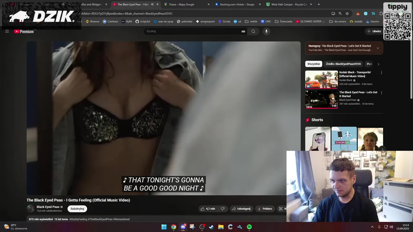Mute the Black Eyed Peas tab audio icon

[152, 5]
